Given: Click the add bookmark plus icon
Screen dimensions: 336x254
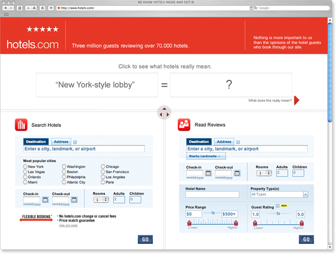Looking at the screenshot, I should 51,8.
